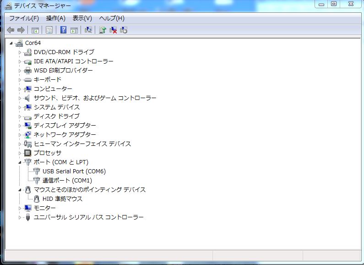Click the Update driver software icon
This screenshot has width=364, height=265.
pyautogui.click(x=103, y=30)
